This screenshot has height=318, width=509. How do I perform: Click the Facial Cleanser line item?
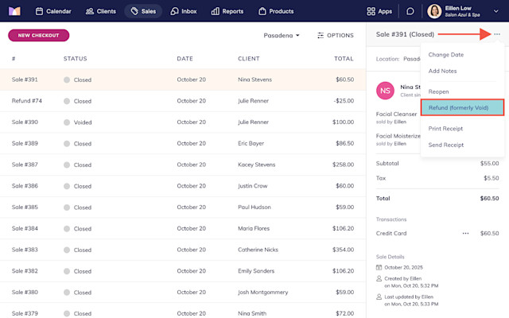tap(396, 114)
